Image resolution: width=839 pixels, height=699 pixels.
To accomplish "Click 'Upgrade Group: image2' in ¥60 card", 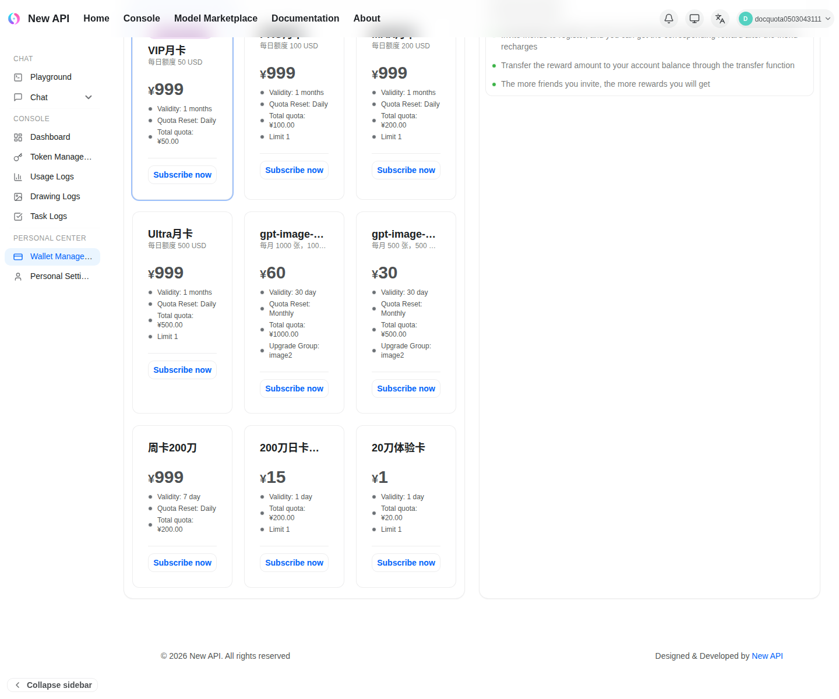I will tap(294, 351).
